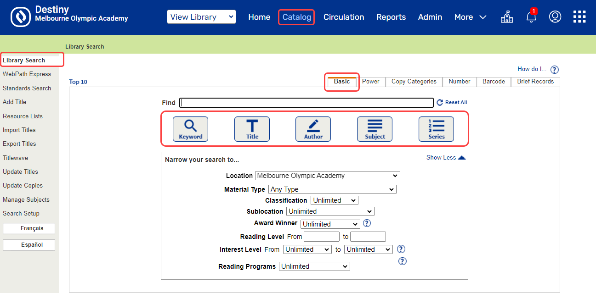Select the Basic search tab

(x=342, y=82)
